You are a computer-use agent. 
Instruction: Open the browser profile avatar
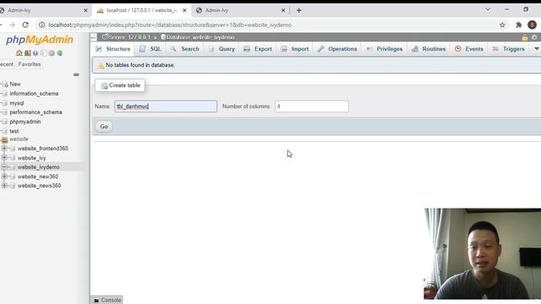[532, 24]
